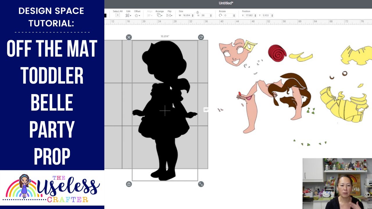
Task: Click the Untitled* project title
Action: [x=226, y=3]
